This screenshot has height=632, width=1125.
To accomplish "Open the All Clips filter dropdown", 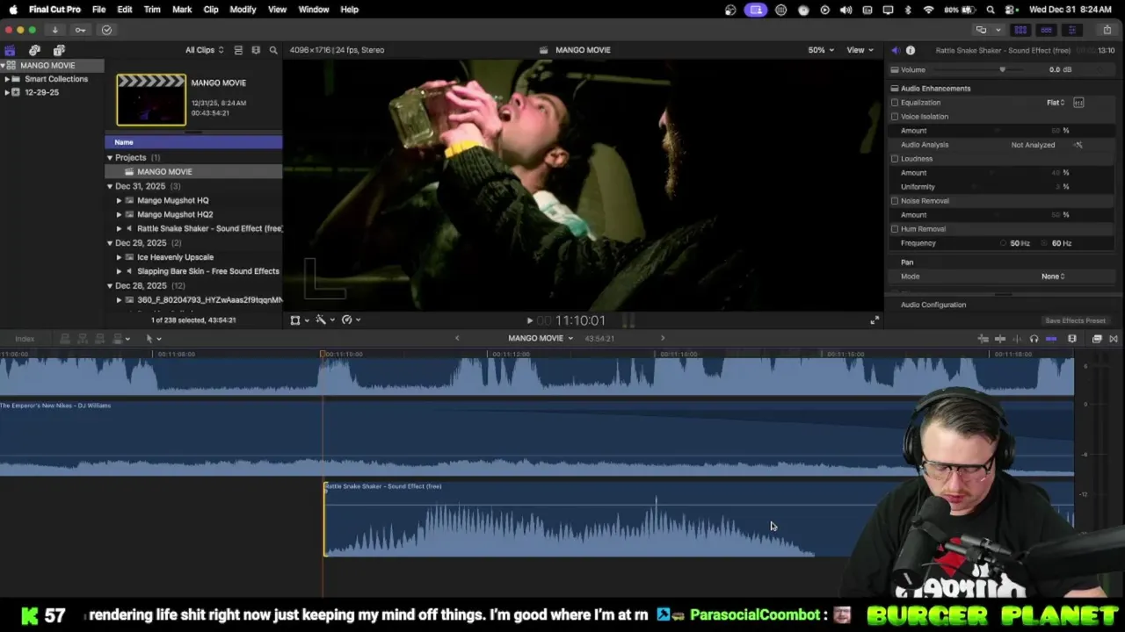I will [204, 50].
